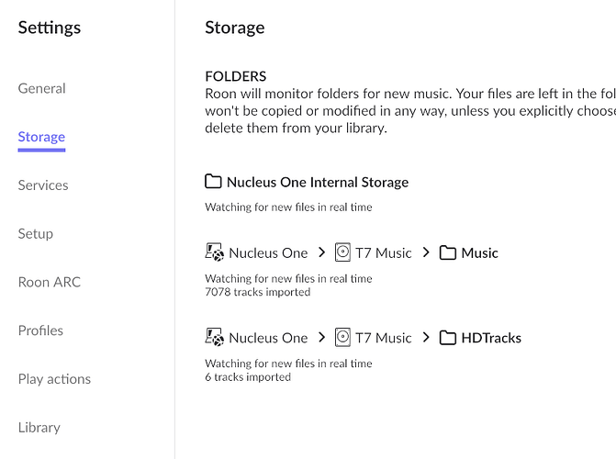Screen dimensions: 616x459
Task: Select Play actions in sidebar
Action: pyautogui.click(x=55, y=379)
